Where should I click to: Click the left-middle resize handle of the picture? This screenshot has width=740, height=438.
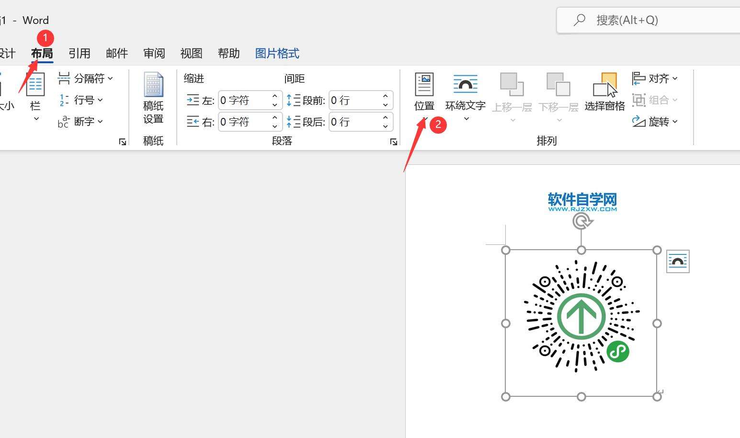click(506, 323)
